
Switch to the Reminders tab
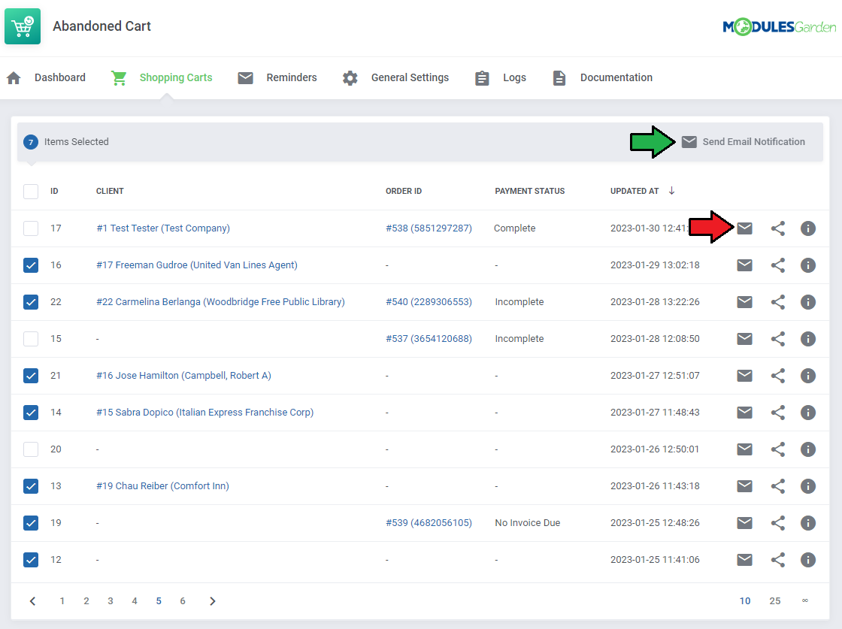pyautogui.click(x=277, y=78)
